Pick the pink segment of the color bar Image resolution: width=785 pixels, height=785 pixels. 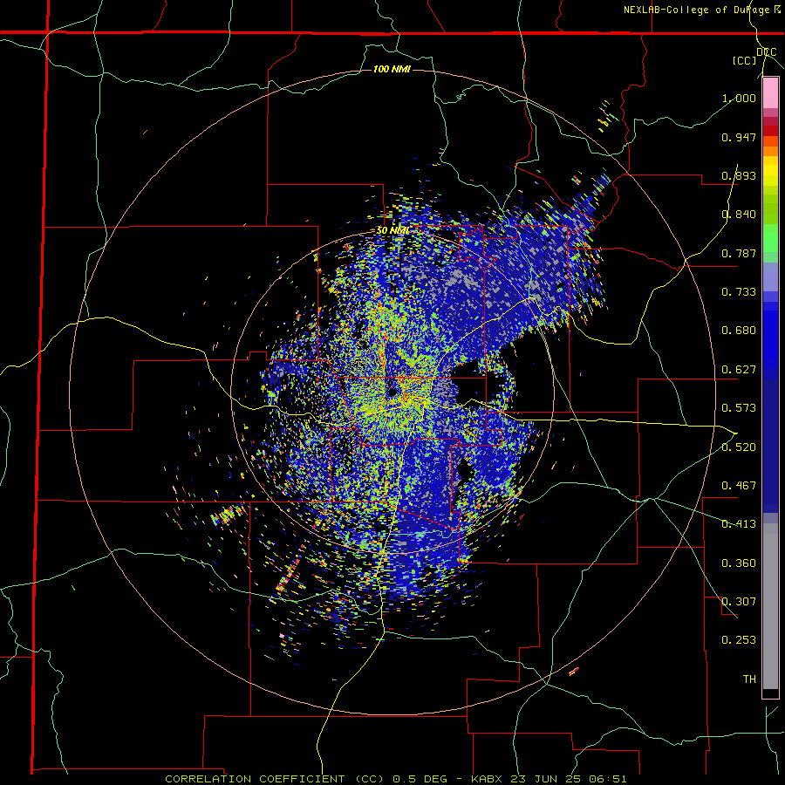point(770,93)
